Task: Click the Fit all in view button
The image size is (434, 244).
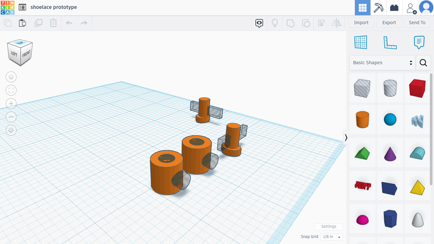Action: click(11, 90)
